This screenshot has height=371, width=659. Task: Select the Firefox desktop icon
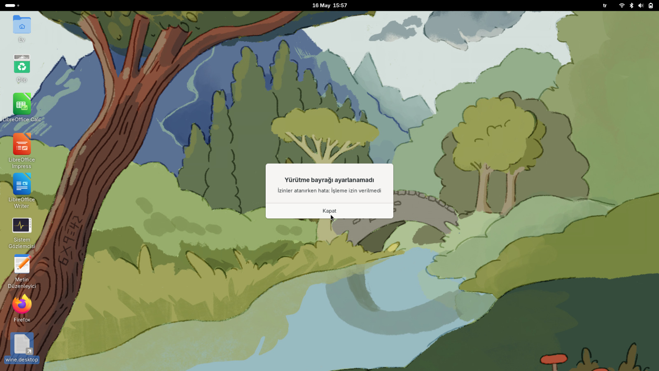tap(22, 305)
